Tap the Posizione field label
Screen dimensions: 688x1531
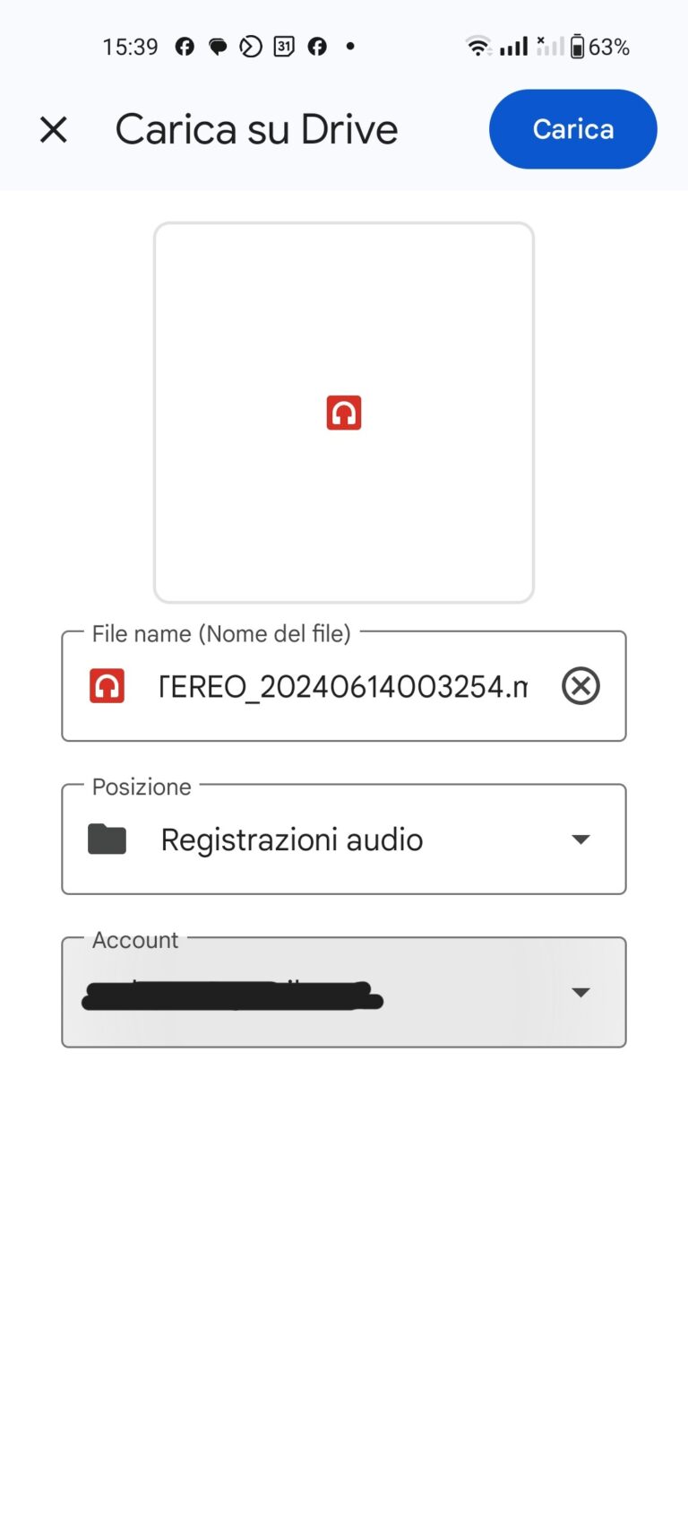coord(142,787)
